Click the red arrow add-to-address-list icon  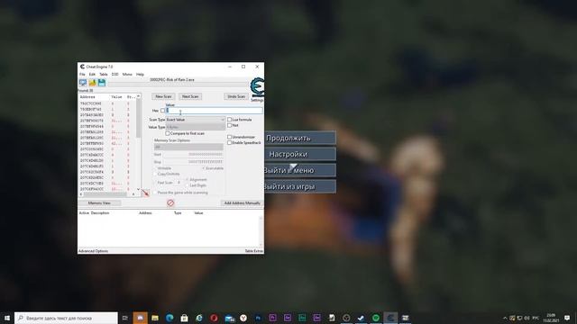146,193
